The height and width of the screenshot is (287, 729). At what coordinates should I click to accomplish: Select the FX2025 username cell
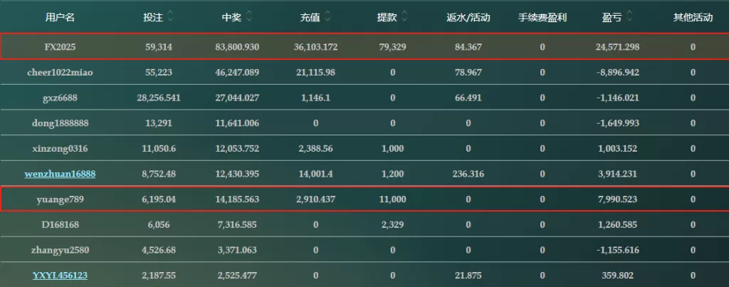point(60,47)
